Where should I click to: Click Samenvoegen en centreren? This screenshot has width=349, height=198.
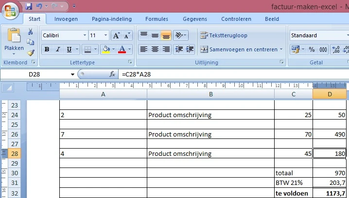pyautogui.click(x=239, y=49)
